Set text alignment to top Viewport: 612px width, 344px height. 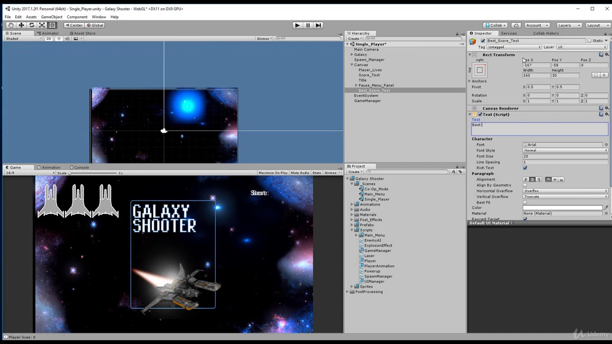coord(548,180)
